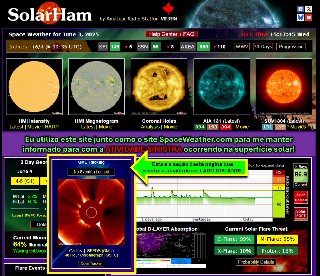Screen dimensions: 320x276
Task: Click the 'June 4' forecast date
Action: coord(25,171)
